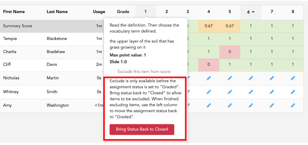Click Nicholas Martin's pencil icon under column 4
Screen dimensions: 308x145
click(x=209, y=78)
